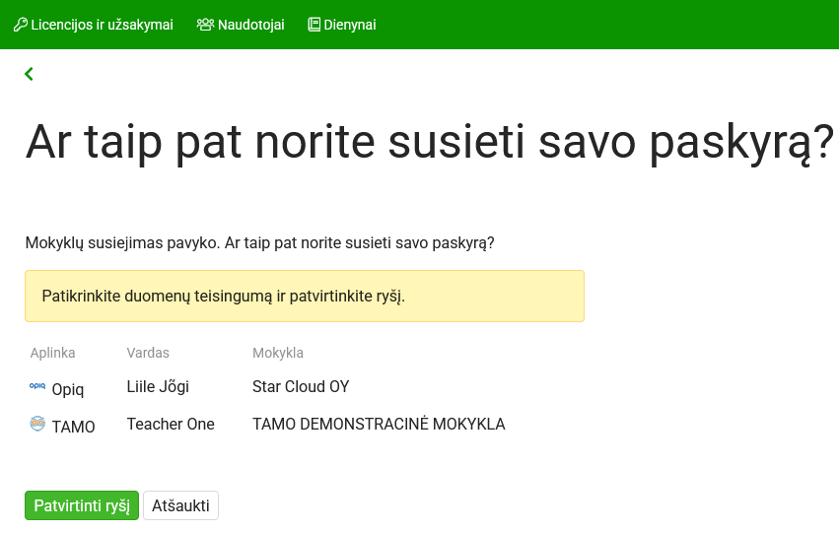Image resolution: width=839 pixels, height=533 pixels.
Task: Go back using the green arrow
Action: 29,74
